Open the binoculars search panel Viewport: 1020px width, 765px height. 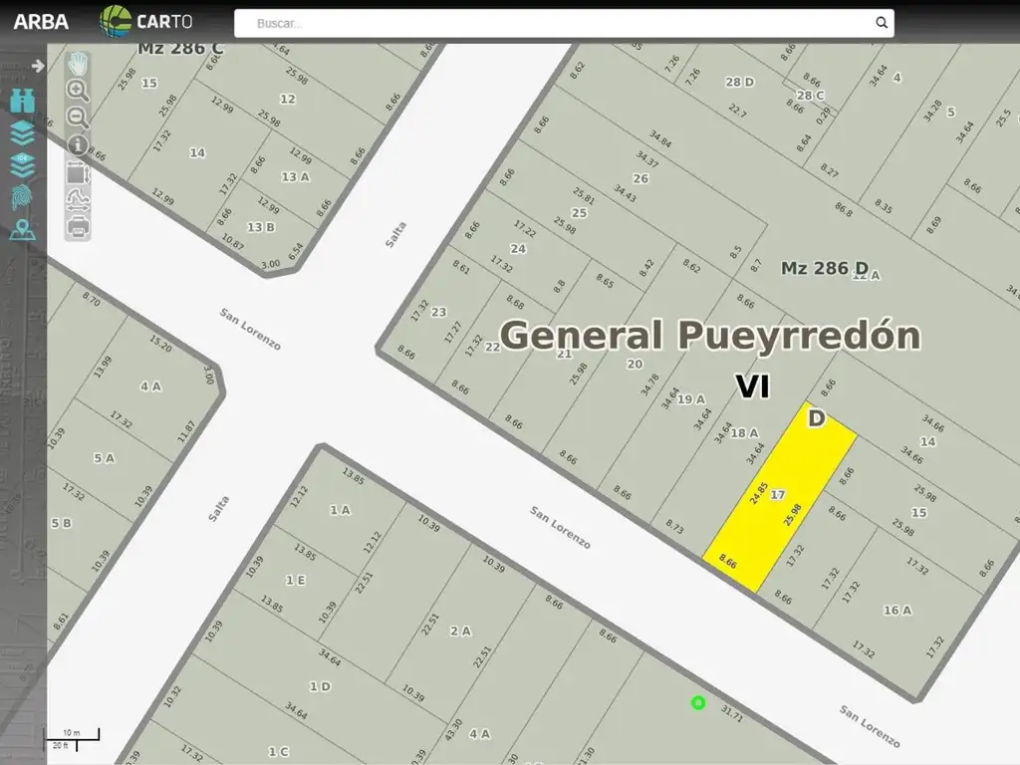[22, 100]
